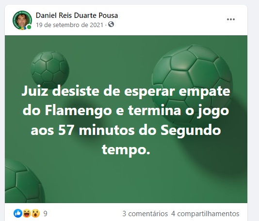The height and width of the screenshot is (221, 259).
Task: Click the headline line 'Juiz desiste de esperar empate'
Action: pos(126,91)
